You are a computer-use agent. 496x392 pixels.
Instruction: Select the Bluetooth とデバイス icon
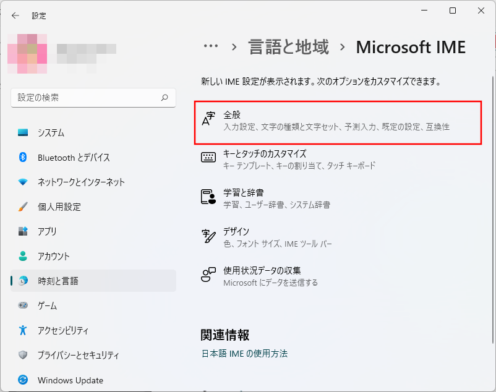tap(23, 158)
